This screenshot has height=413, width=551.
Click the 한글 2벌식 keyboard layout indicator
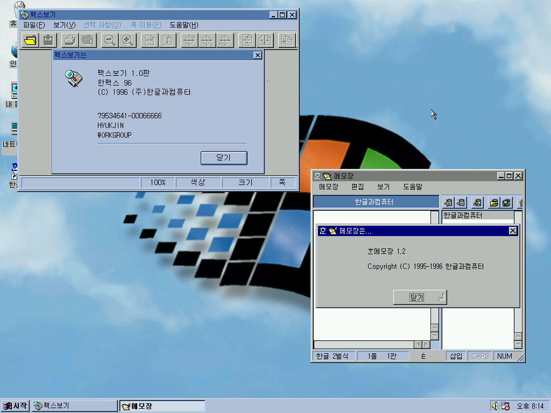[x=334, y=356]
